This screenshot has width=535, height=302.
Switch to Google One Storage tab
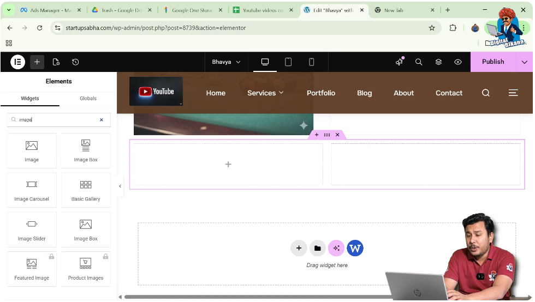pyautogui.click(x=193, y=10)
